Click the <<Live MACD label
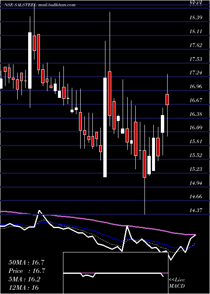This screenshot has width=210, height=294. (177, 283)
